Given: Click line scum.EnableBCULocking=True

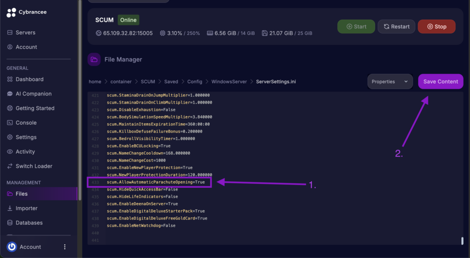Looking at the screenshot, I should click(x=139, y=146).
